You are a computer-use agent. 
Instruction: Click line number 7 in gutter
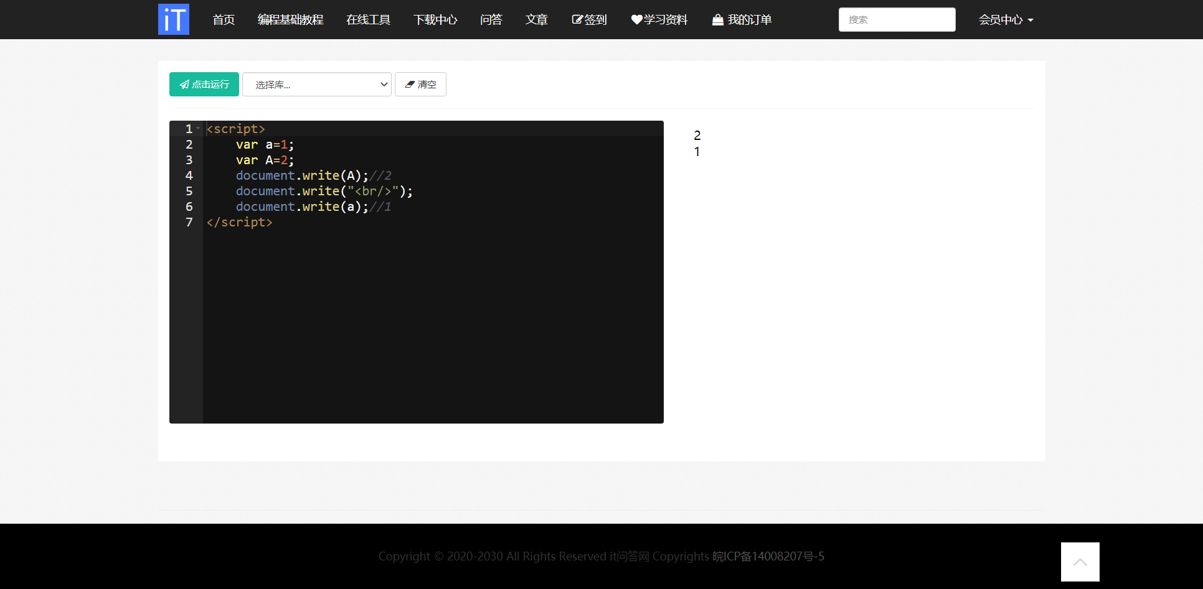coord(189,222)
